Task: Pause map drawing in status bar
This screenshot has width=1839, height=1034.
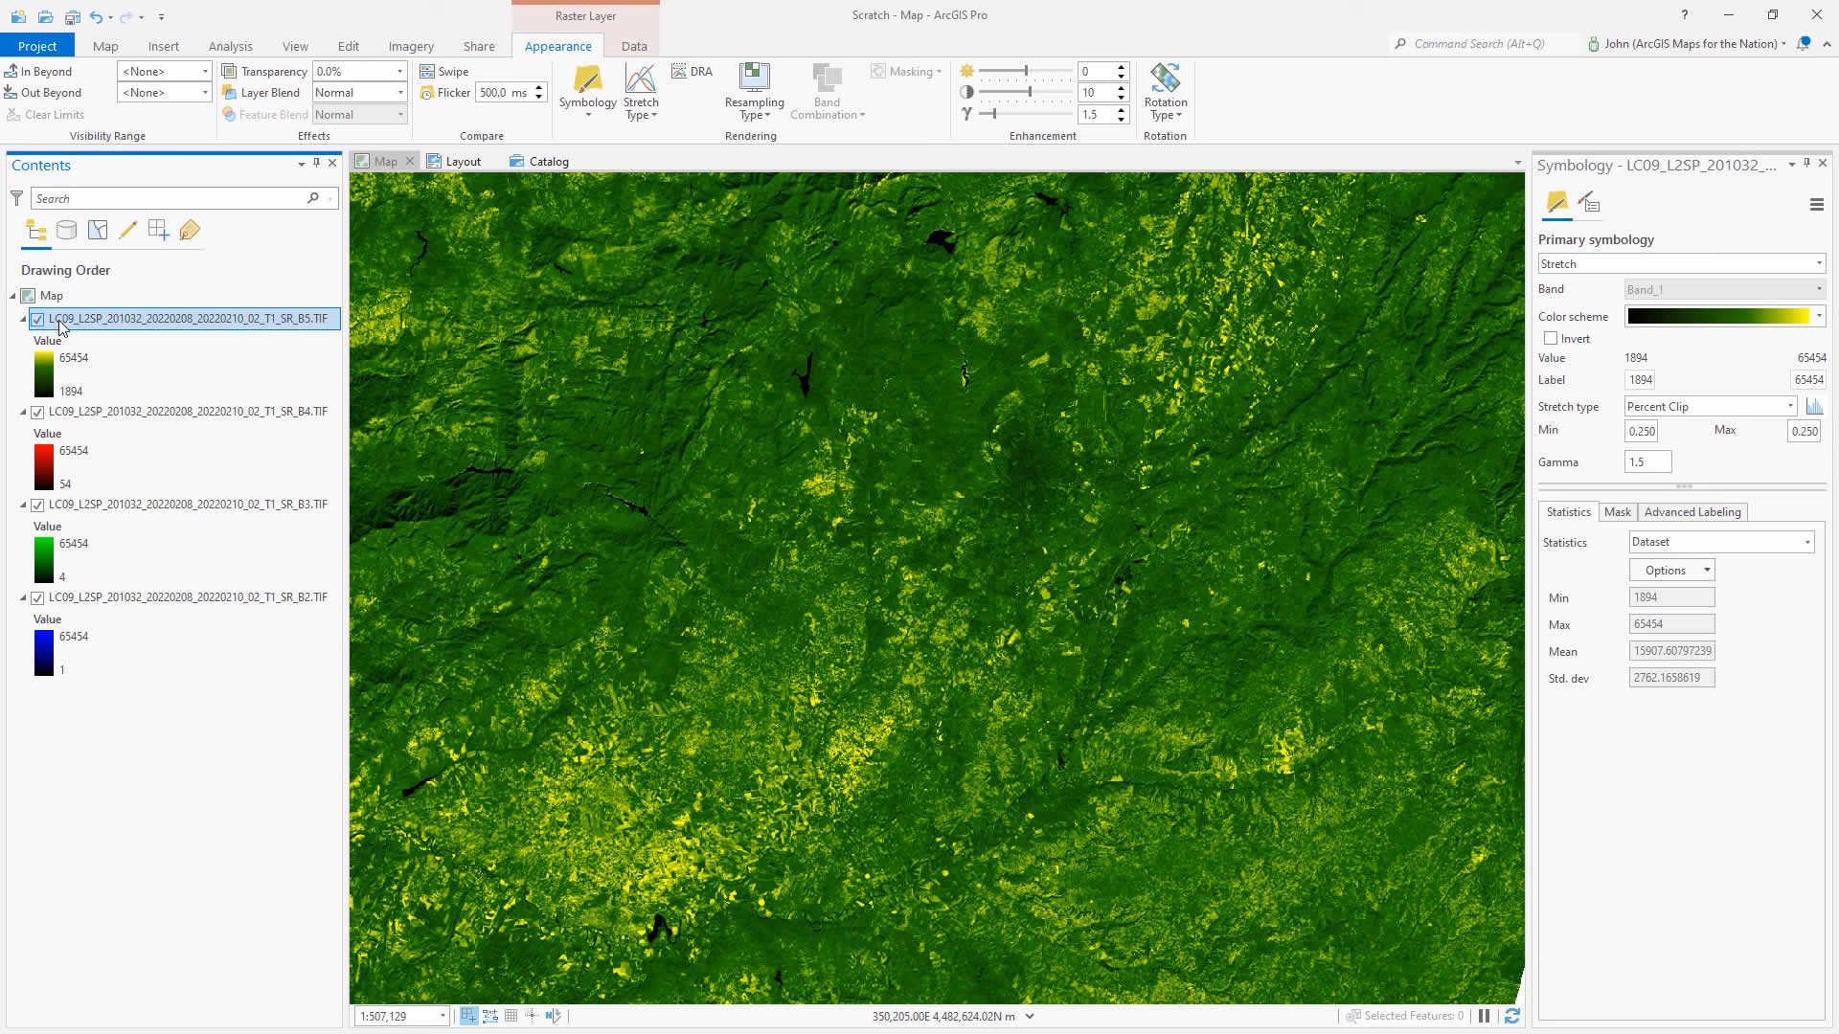Action: point(1484,1016)
